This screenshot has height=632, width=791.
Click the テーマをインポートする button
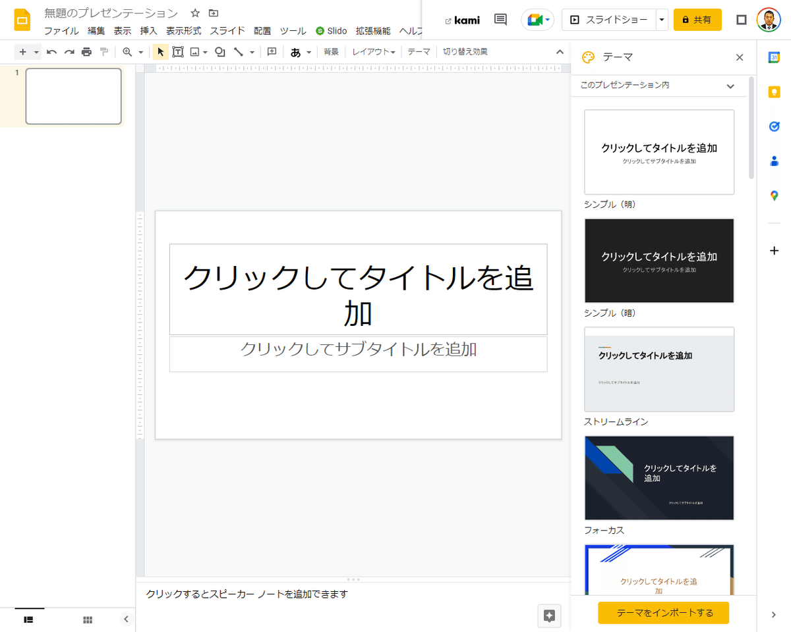coord(664,613)
